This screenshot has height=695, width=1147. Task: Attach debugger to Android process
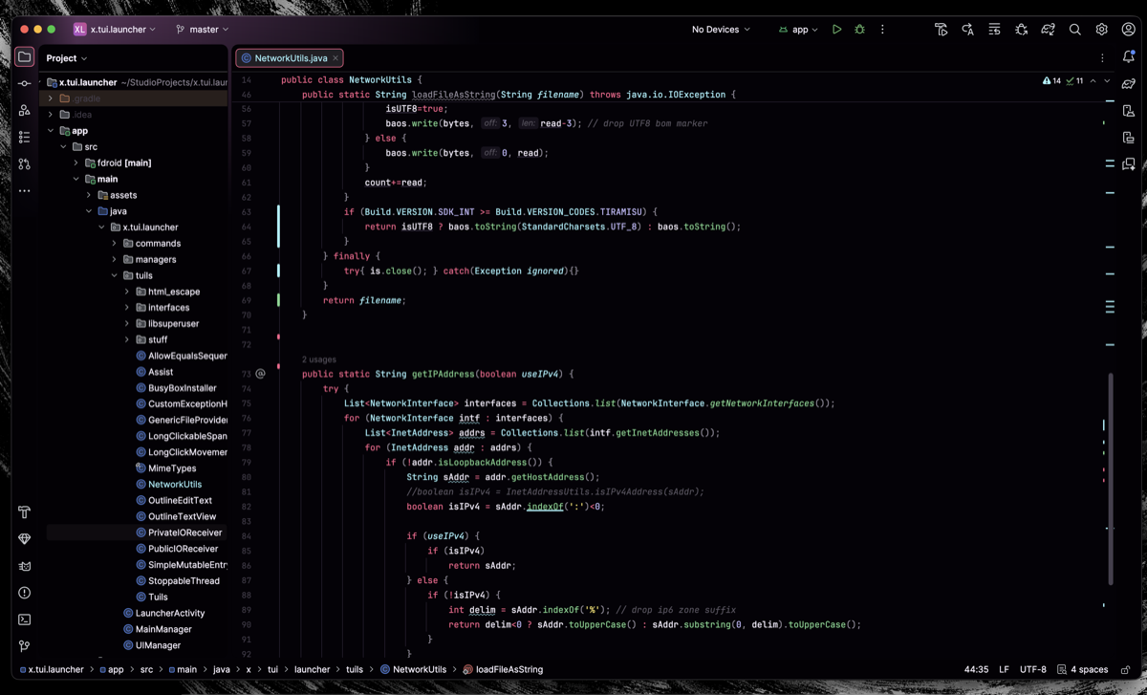coord(1022,30)
